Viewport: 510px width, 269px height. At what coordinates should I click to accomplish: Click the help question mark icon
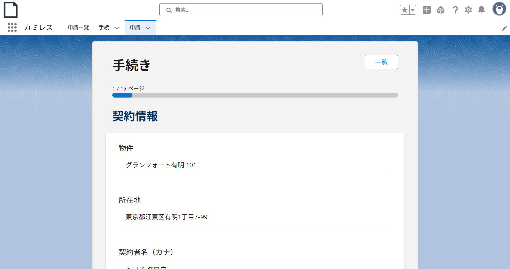click(x=455, y=10)
